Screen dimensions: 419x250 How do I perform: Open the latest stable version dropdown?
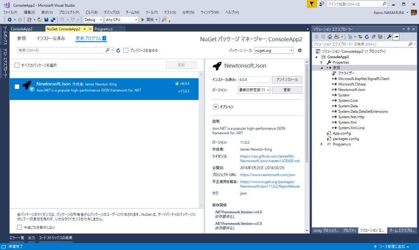tap(254, 90)
